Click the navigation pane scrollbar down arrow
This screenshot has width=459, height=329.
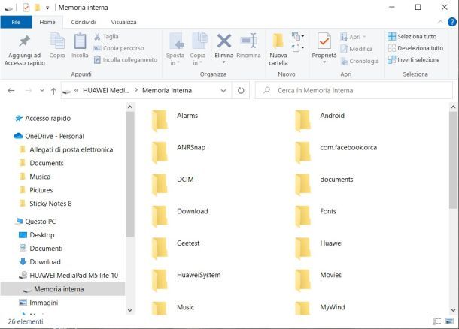[130, 310]
